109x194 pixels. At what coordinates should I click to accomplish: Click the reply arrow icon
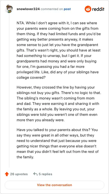[x=35, y=174]
